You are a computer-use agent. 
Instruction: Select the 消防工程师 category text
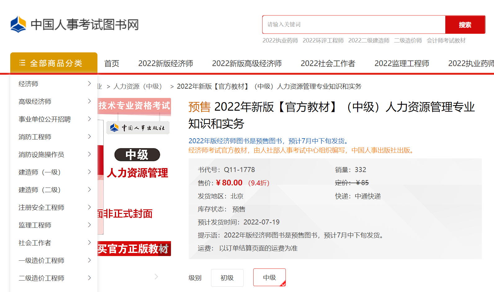tap(35, 137)
